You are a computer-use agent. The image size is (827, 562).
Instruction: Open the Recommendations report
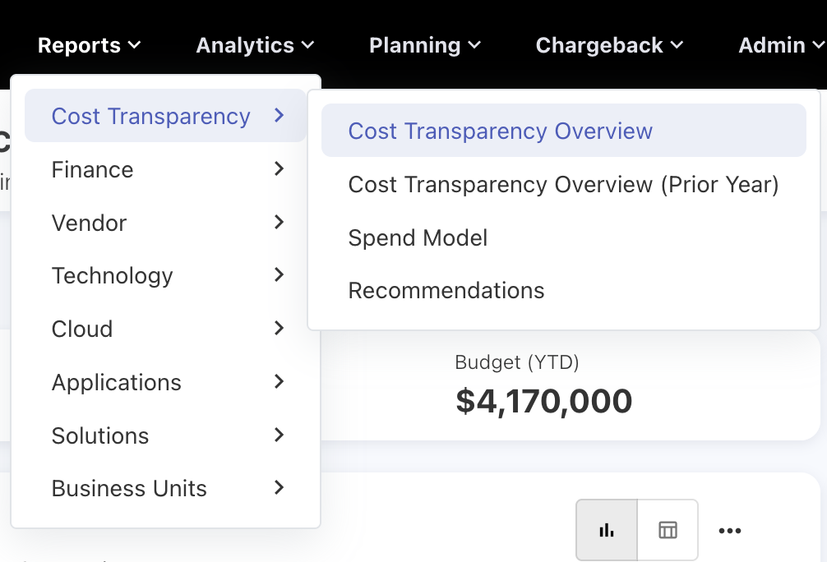[446, 290]
